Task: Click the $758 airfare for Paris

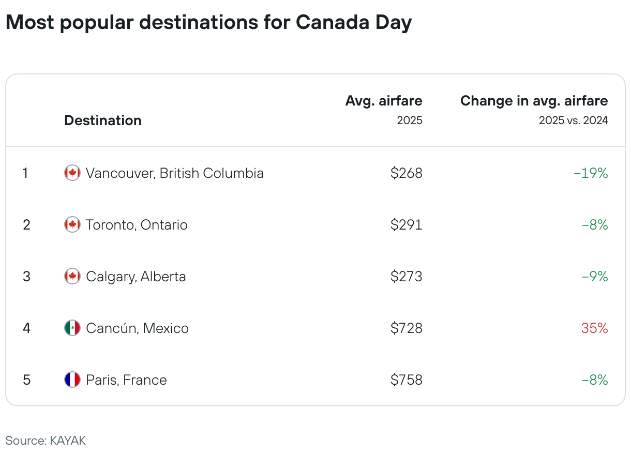Action: point(407,380)
